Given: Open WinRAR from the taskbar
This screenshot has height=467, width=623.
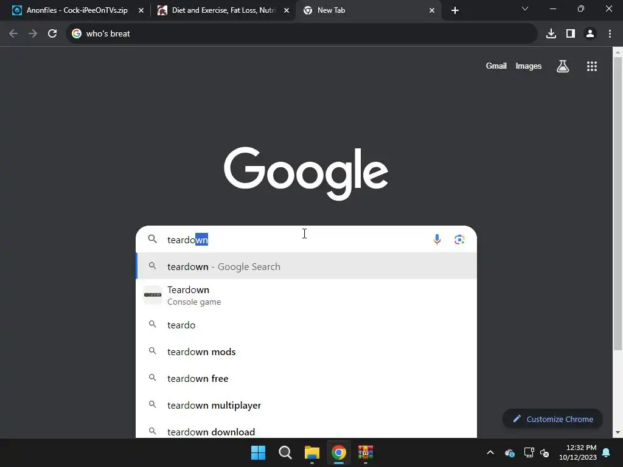Looking at the screenshot, I should pos(366,452).
